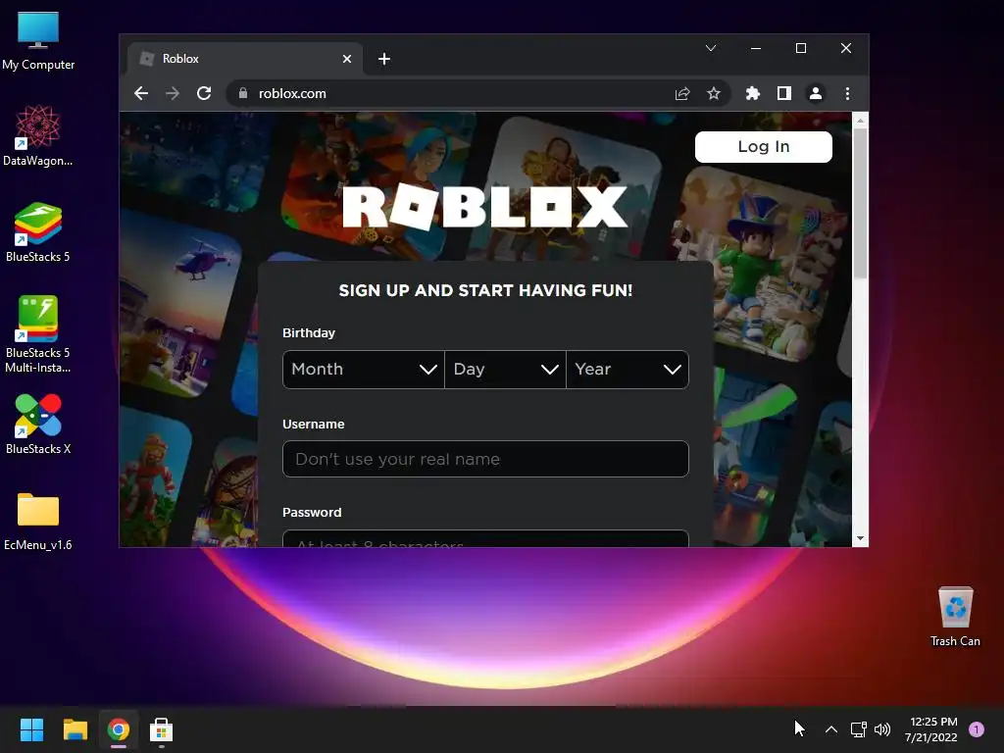The width and height of the screenshot is (1004, 753).
Task: Open a new tab with the plus button
Action: coord(384,59)
